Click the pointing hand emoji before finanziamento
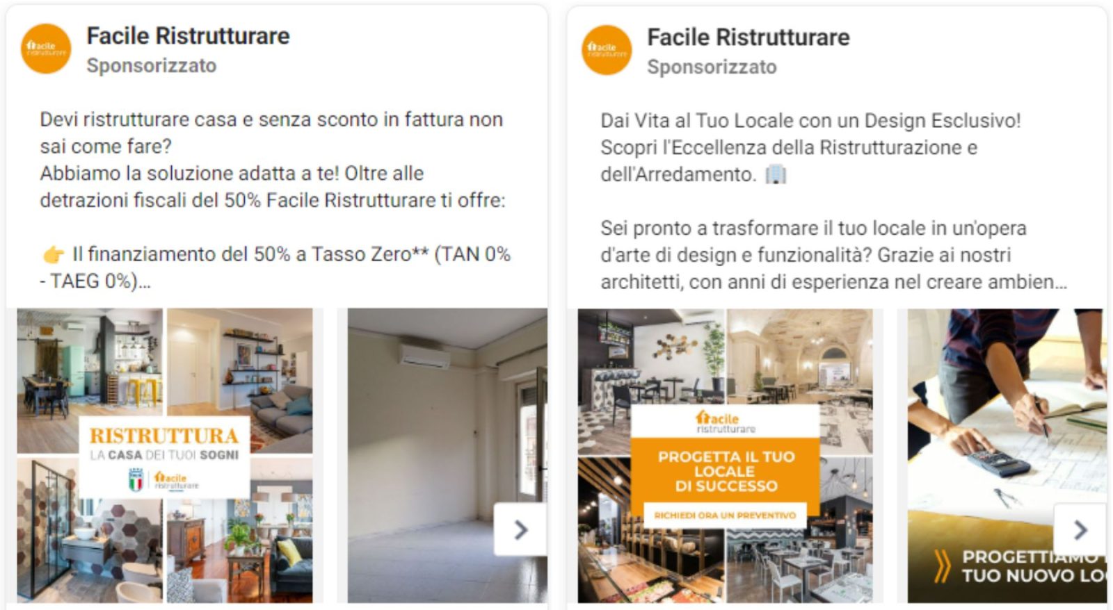 (x=53, y=255)
